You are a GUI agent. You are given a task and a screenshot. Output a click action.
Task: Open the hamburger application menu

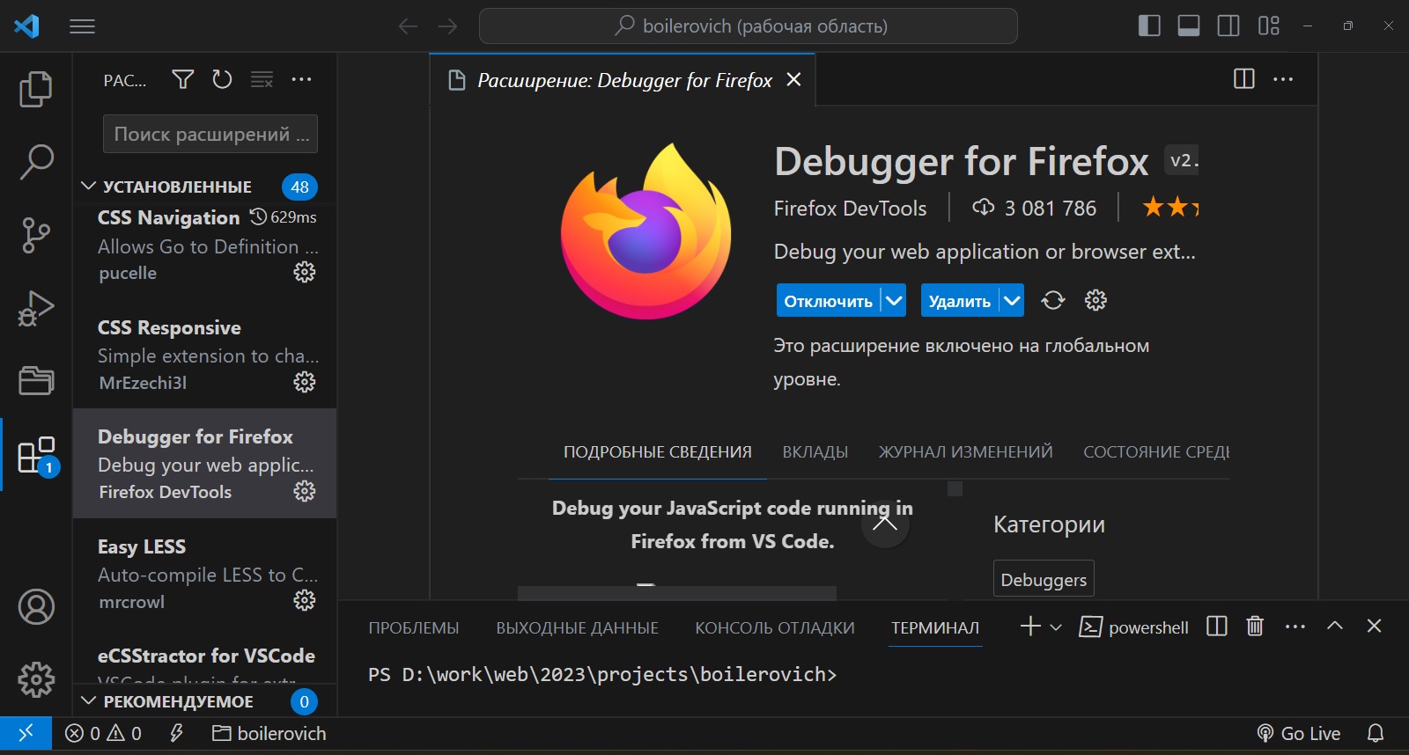point(82,26)
